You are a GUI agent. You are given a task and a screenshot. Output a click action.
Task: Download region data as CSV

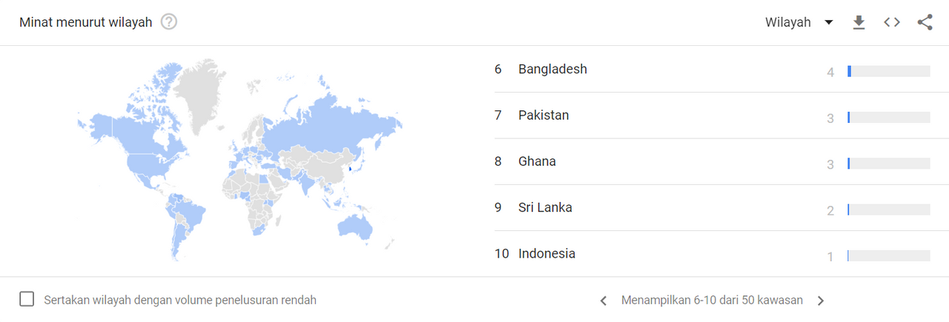(x=859, y=22)
